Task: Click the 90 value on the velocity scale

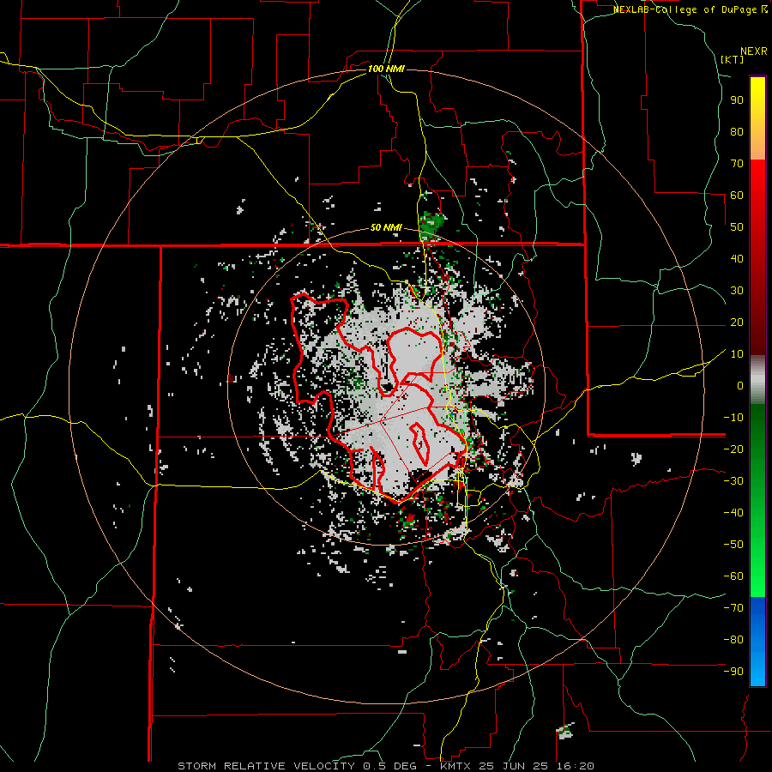Action: pyautogui.click(x=737, y=100)
